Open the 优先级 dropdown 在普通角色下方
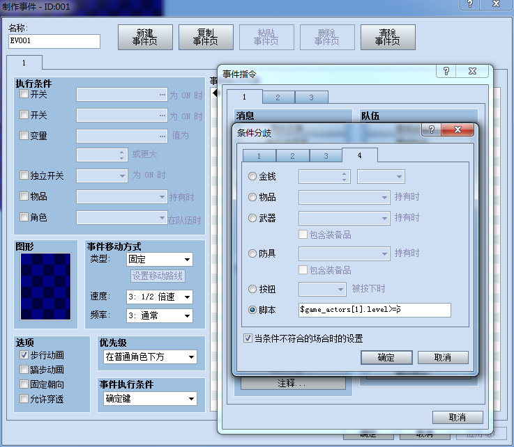This screenshot has height=447, width=514. [150, 356]
